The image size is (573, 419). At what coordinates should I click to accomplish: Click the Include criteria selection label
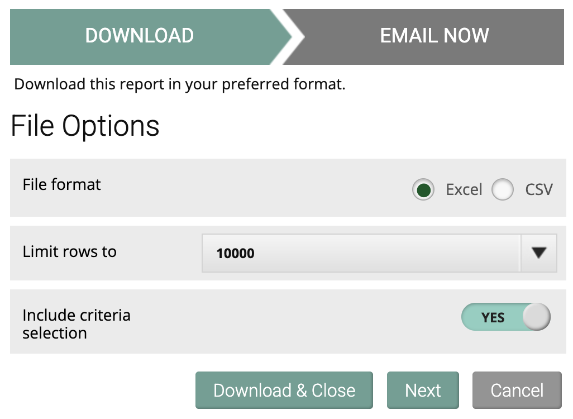pos(77,324)
